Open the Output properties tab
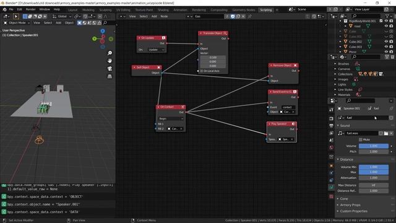This screenshot has height=223, width=396. (332, 126)
